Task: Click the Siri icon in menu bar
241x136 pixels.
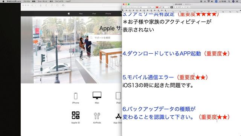Action: click(x=233, y=1)
